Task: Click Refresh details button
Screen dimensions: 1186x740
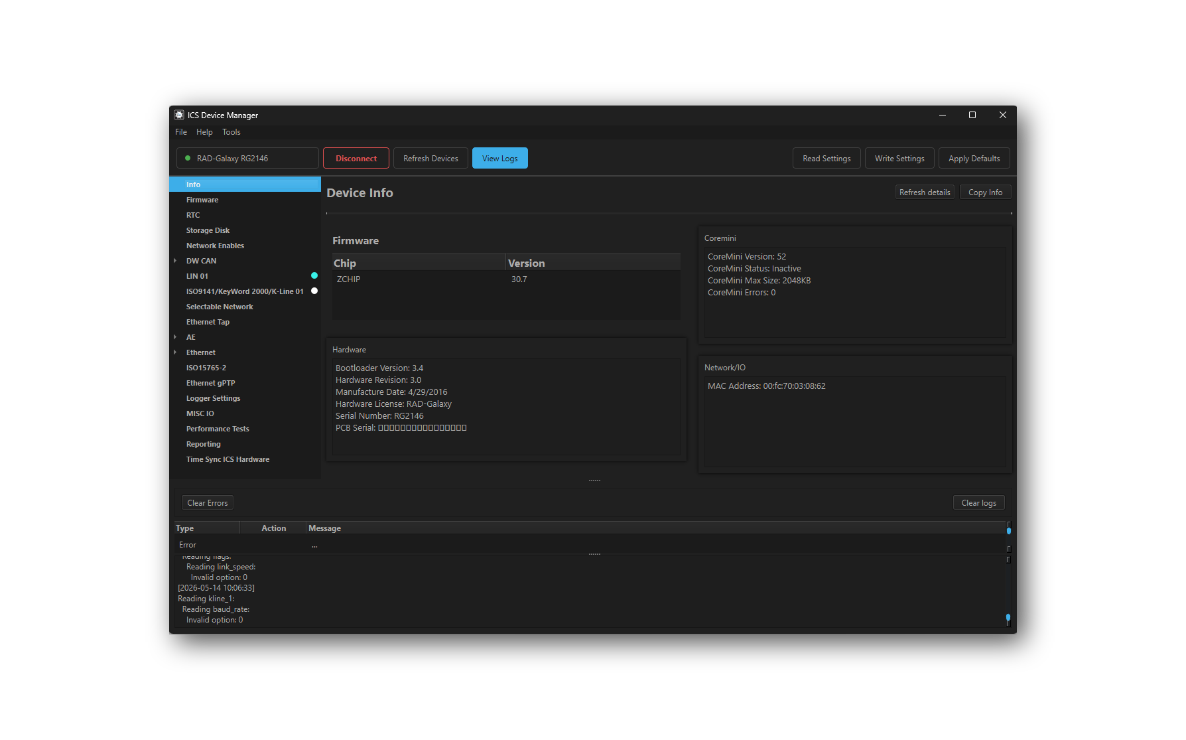Action: pyautogui.click(x=925, y=192)
